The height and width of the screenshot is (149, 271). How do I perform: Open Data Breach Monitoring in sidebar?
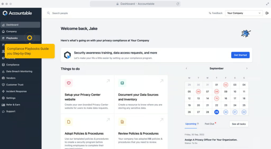tap(20, 72)
